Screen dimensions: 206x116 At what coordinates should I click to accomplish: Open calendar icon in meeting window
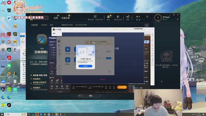click(110, 72)
